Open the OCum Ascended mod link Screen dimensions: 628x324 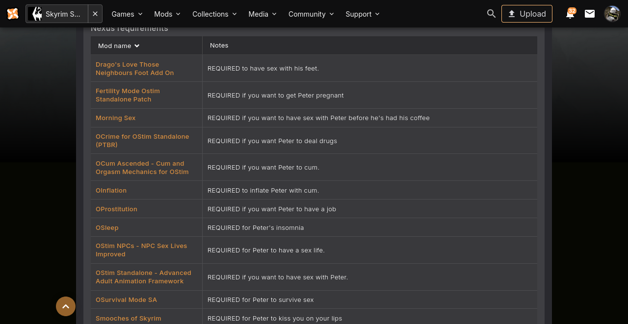tap(142, 168)
